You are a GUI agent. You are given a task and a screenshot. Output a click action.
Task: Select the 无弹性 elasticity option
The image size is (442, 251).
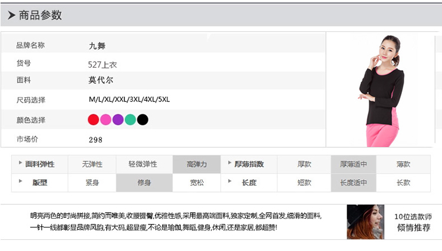point(92,164)
